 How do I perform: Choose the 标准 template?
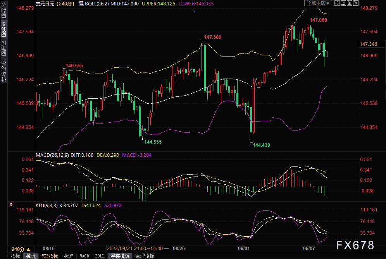(x=69, y=256)
